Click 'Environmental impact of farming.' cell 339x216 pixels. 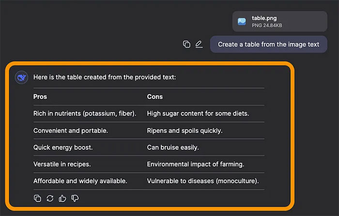coord(196,164)
